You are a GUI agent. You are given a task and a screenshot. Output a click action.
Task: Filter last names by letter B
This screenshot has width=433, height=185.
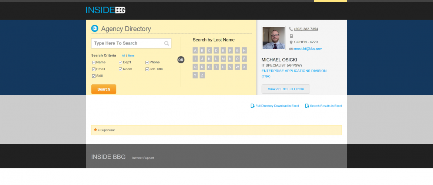pos(202,51)
